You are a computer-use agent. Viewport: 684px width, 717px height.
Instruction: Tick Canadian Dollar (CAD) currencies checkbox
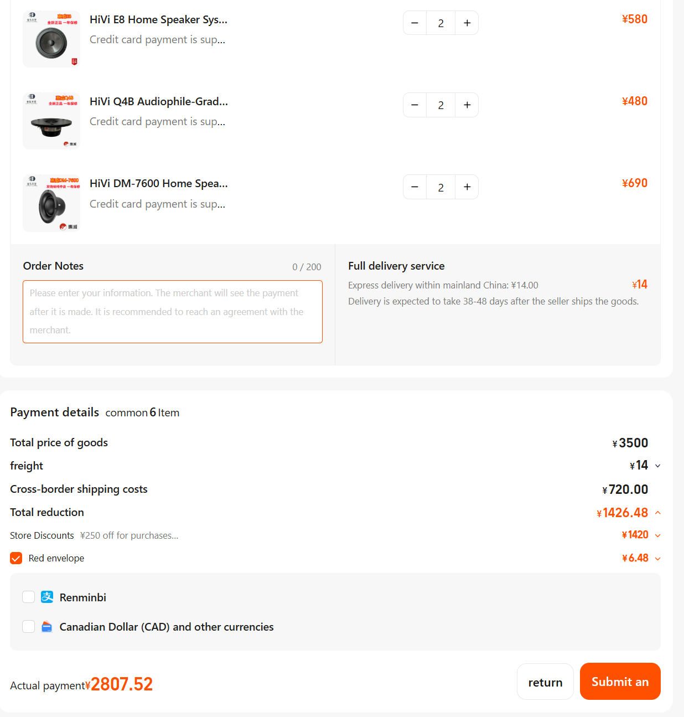(x=29, y=627)
